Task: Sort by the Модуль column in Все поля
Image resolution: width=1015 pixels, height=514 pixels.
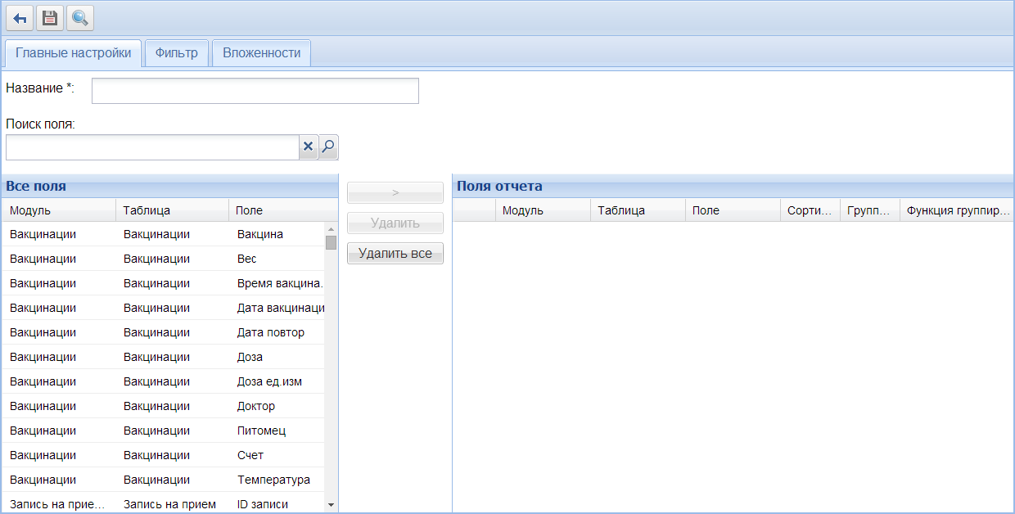Action: [58, 210]
